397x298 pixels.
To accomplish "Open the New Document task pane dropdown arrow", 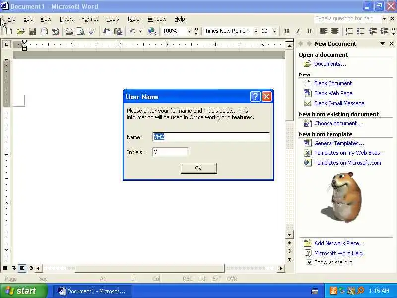I will tap(382, 44).
